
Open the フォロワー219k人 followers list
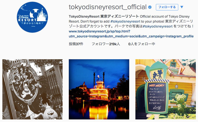click(x=106, y=44)
